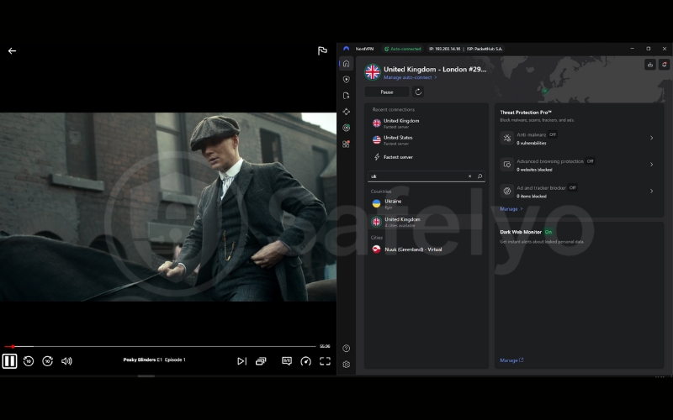The height and width of the screenshot is (420, 673).
Task: Click Ad and tracker blocker Off badge
Action: [572, 187]
